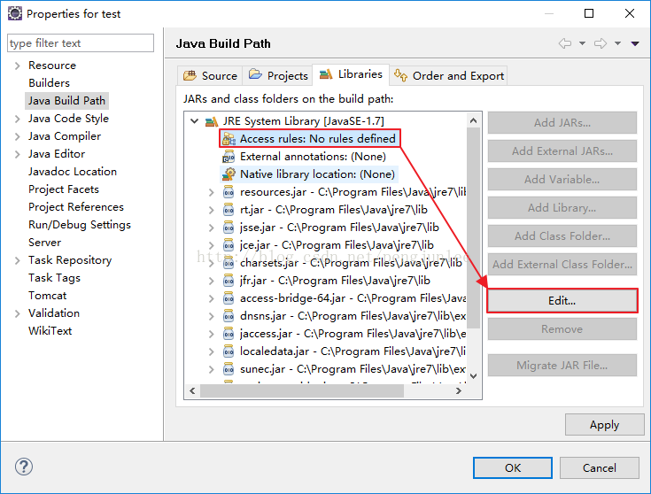
Task: Click the Cancel button
Action: (599, 467)
